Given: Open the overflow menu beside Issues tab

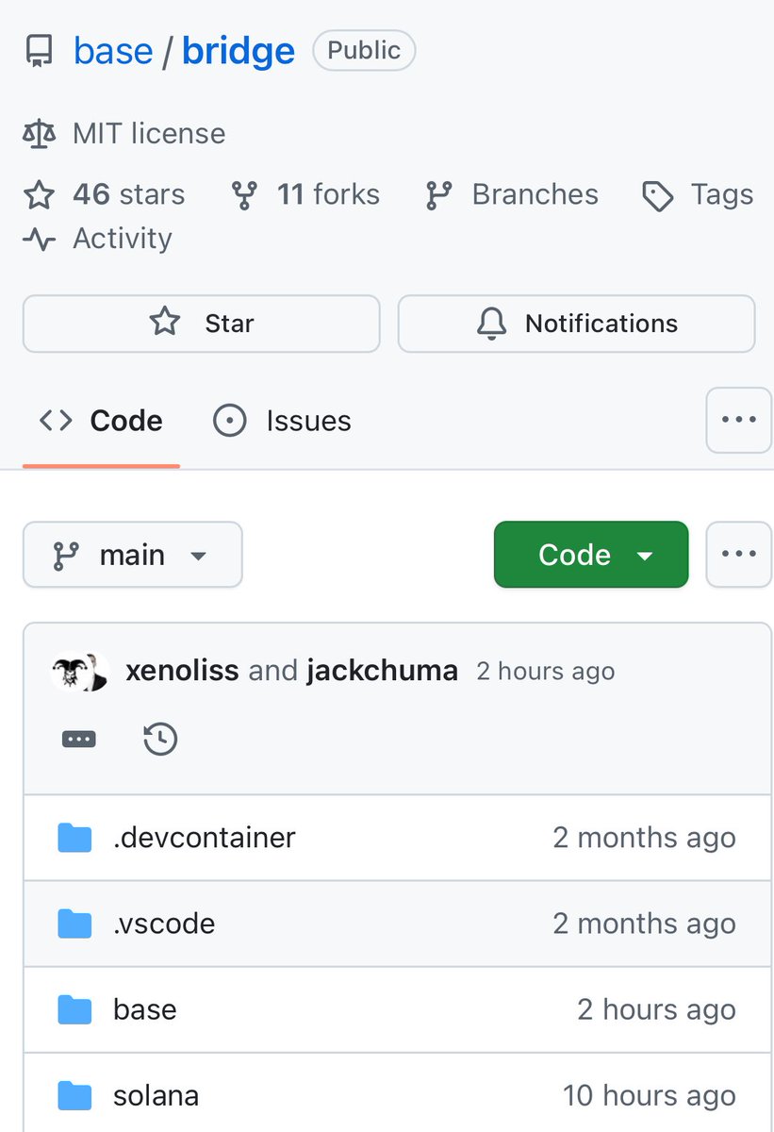Looking at the screenshot, I should [x=738, y=420].
